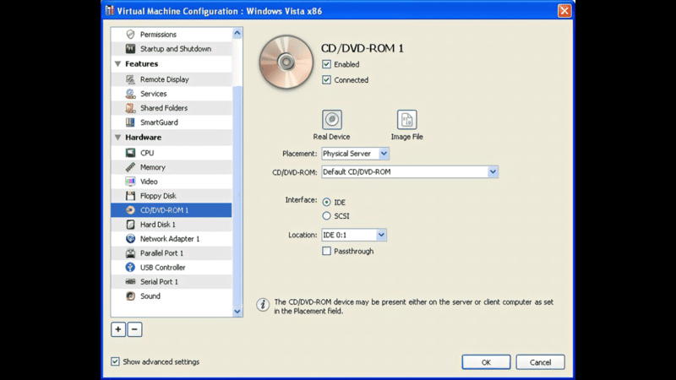Screen dimensions: 676x380
Task: Click the Features section header
Action: pyautogui.click(x=172, y=64)
